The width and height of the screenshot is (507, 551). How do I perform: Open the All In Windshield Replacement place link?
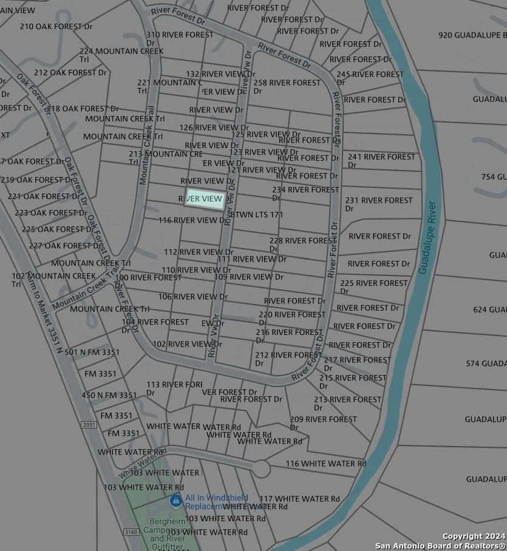tap(217, 502)
